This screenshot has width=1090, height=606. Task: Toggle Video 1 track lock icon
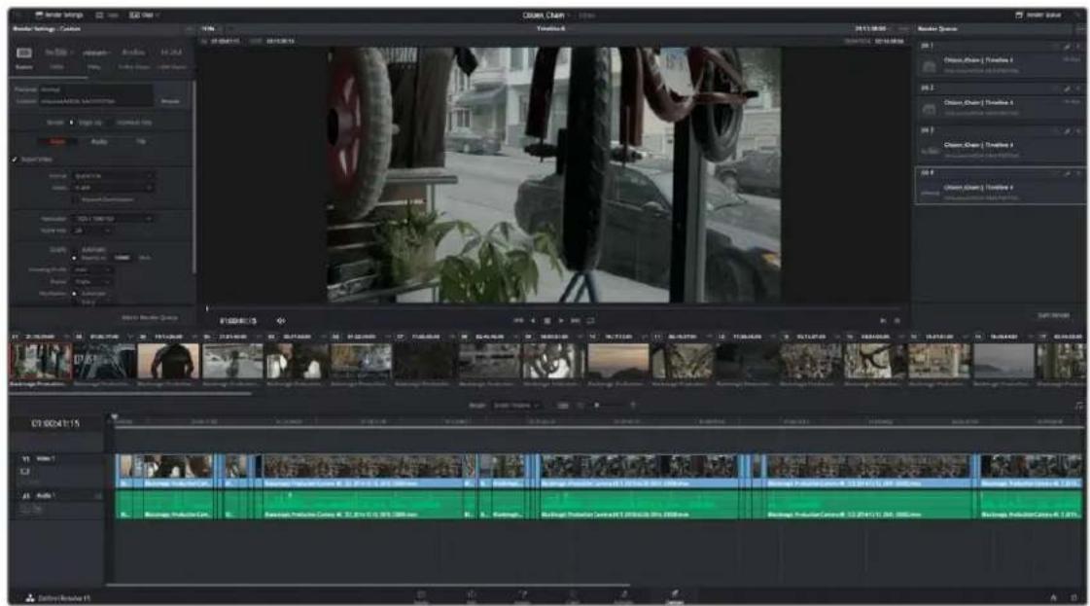pyautogui.click(x=25, y=471)
